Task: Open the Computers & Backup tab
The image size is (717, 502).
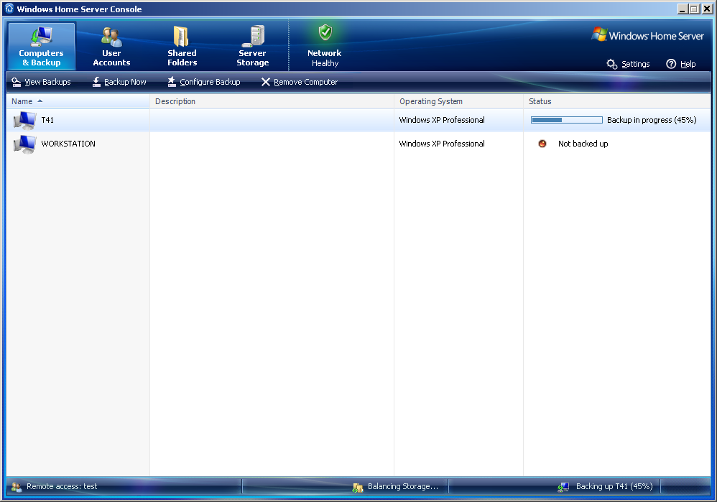Action: [42, 47]
